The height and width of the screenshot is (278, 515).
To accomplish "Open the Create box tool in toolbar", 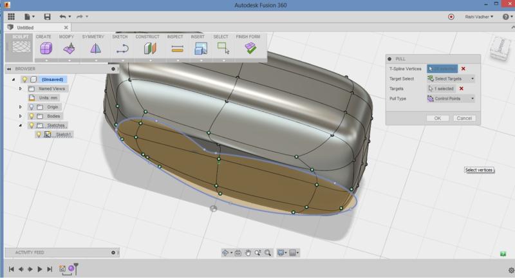I will click(x=46, y=48).
